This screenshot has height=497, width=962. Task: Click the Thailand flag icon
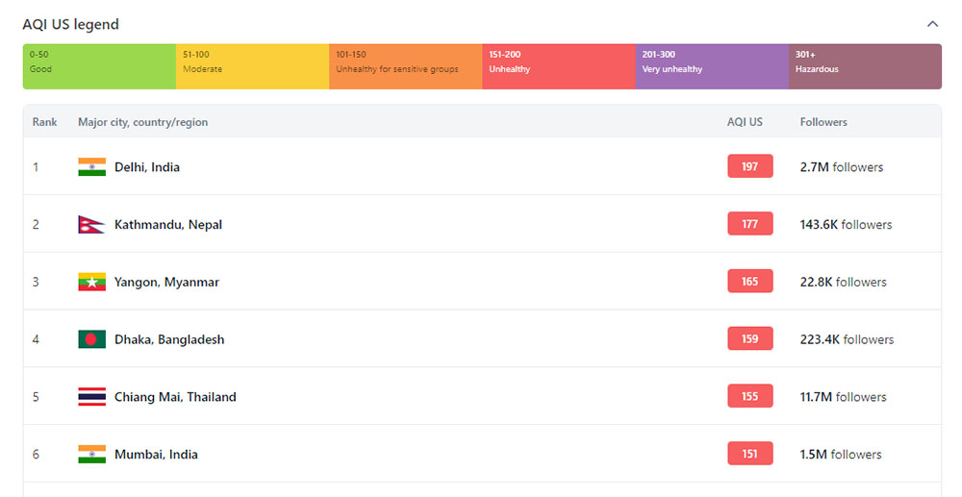pos(91,397)
